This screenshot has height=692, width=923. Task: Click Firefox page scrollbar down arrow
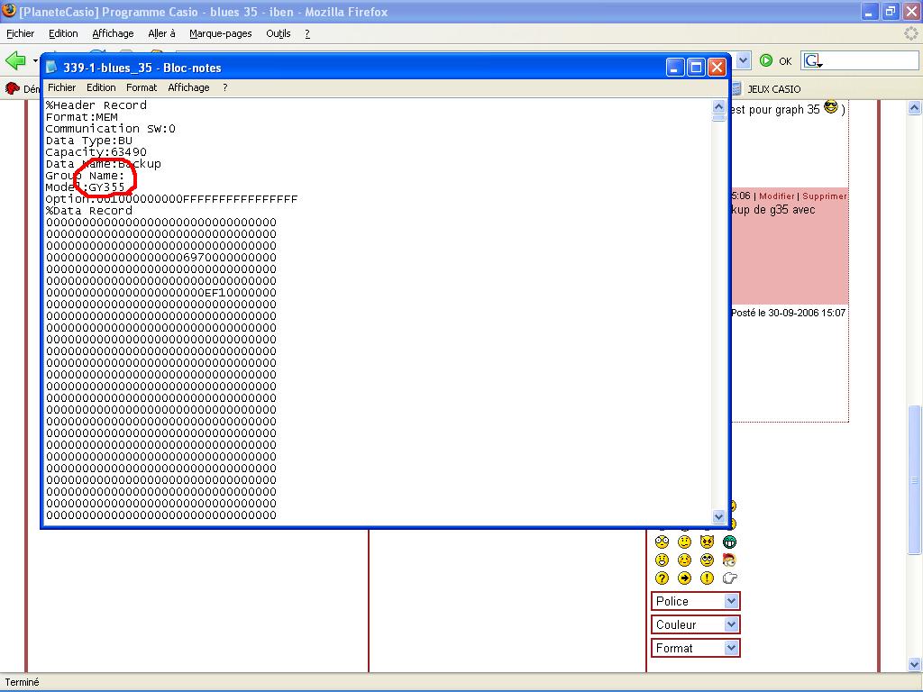(914, 665)
